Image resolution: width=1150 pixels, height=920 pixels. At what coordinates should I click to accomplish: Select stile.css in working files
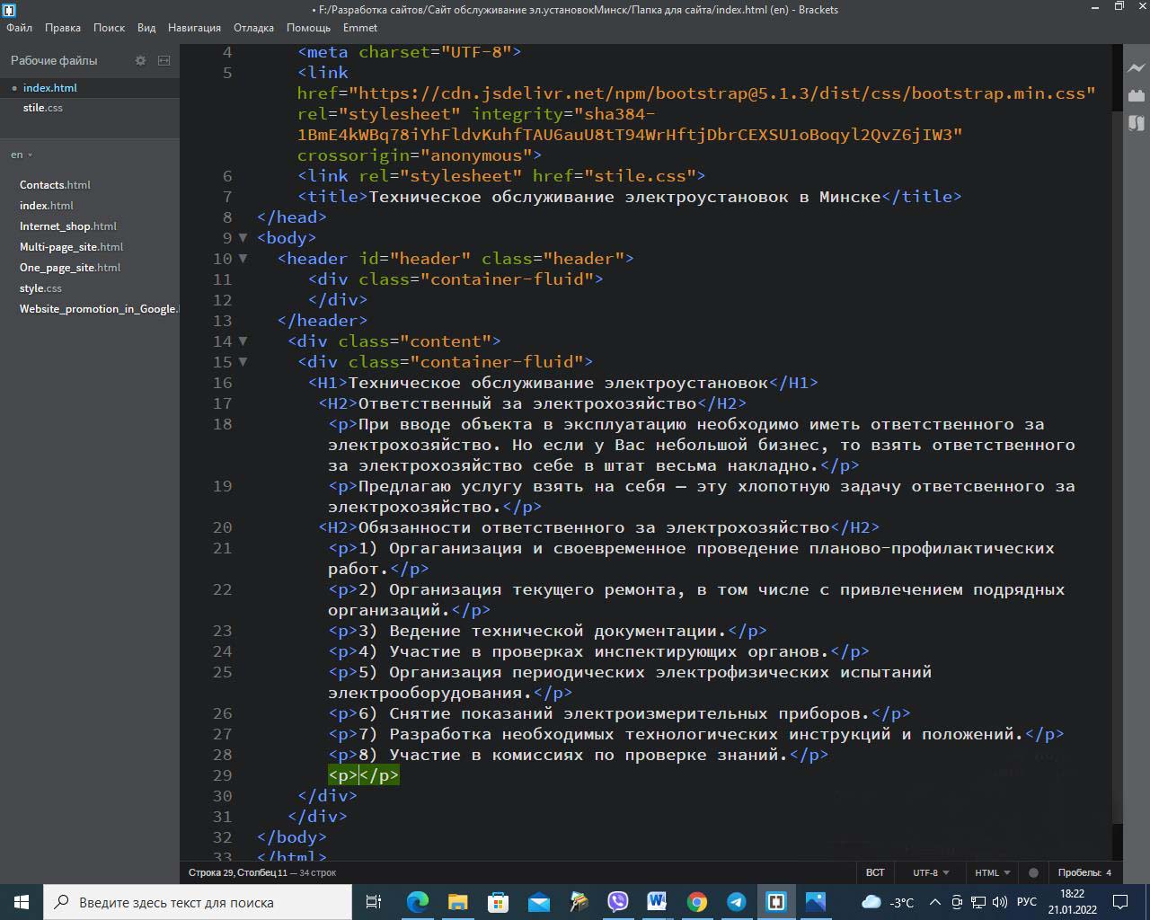pyautogui.click(x=42, y=108)
